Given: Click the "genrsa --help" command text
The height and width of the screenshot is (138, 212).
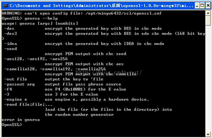Looking at the screenshot, I should coord(41,18).
